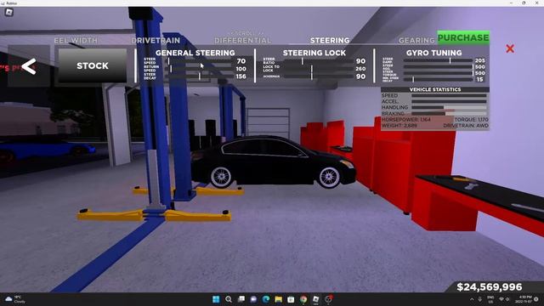
Task: Click the Gyro Tuning heading
Action: point(434,53)
